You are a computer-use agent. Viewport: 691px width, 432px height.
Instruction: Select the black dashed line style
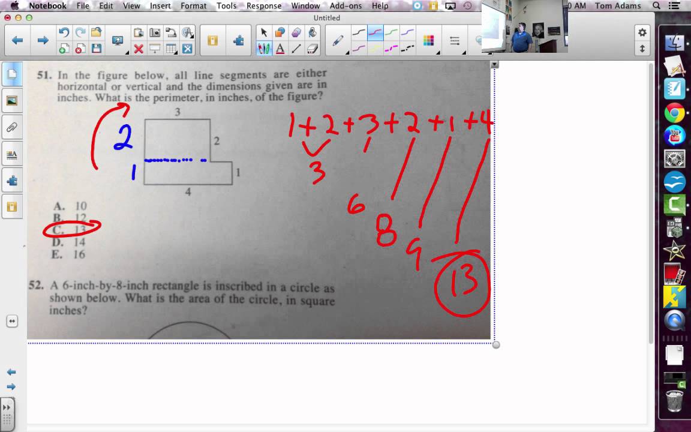coord(408,49)
